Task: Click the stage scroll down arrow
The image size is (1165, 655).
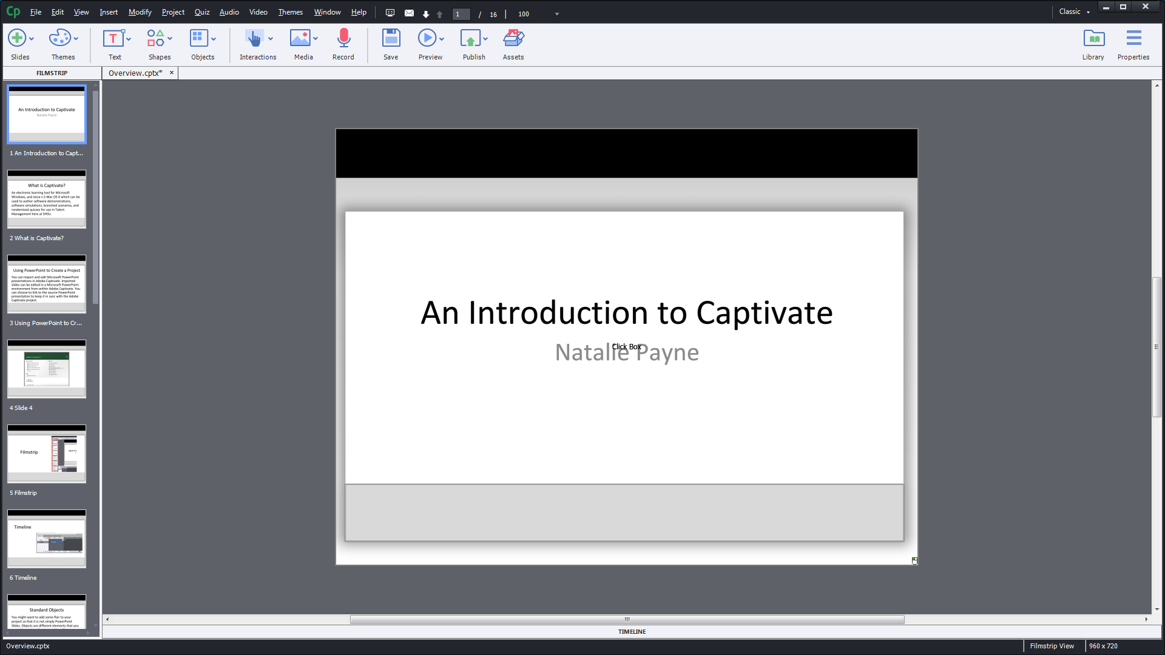Action: click(1157, 609)
